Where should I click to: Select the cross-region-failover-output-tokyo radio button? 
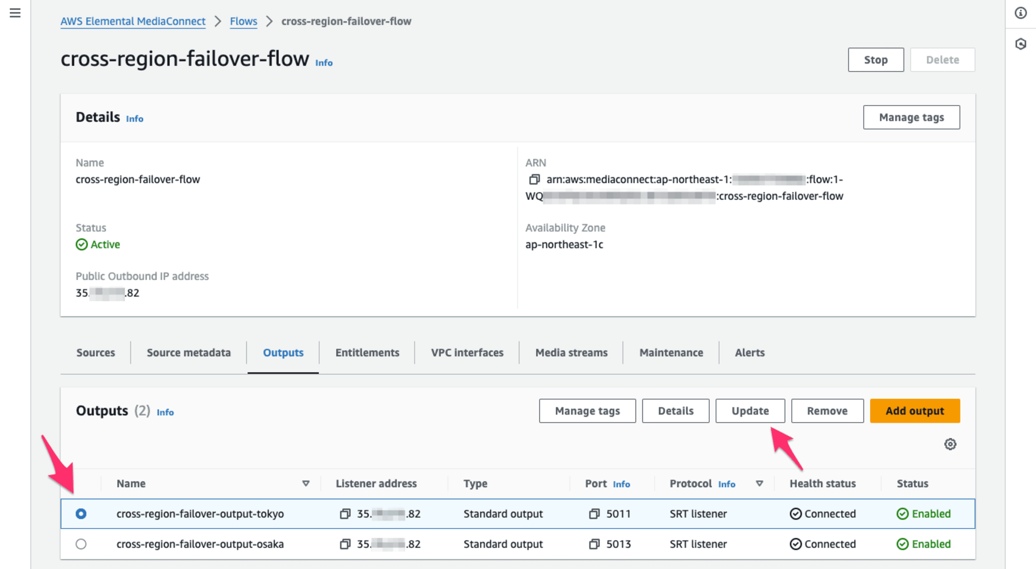(81, 514)
